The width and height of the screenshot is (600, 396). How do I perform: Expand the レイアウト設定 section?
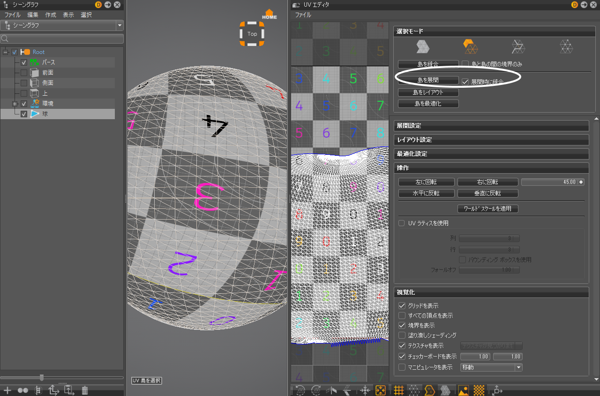[x=491, y=140]
